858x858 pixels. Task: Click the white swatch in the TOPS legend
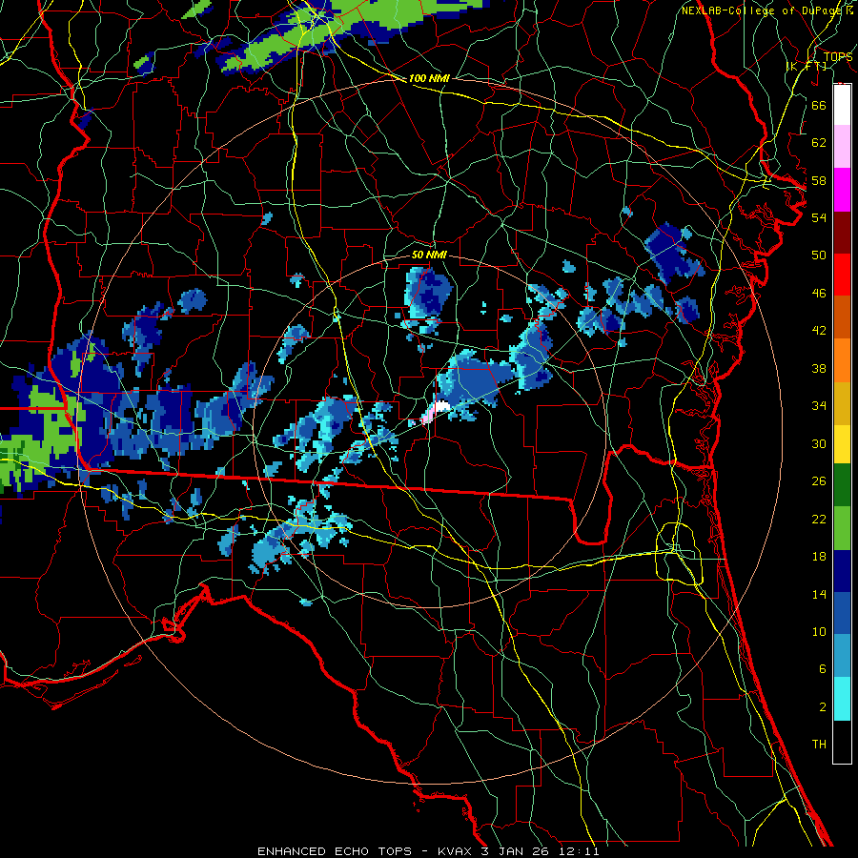click(842, 105)
